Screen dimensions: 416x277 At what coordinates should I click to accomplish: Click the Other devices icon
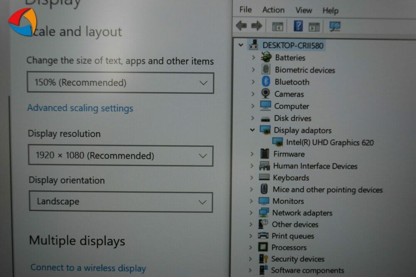click(263, 224)
